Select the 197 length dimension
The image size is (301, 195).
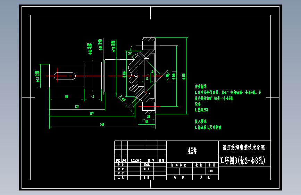[92, 113]
